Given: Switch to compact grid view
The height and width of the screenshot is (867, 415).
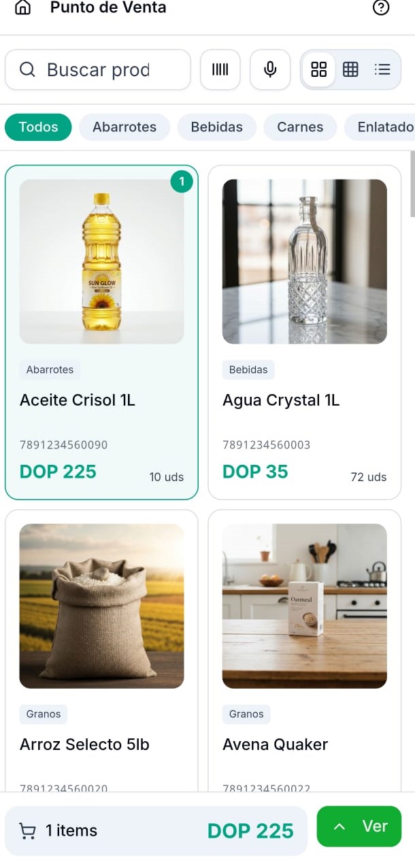Looking at the screenshot, I should pyautogui.click(x=350, y=69).
